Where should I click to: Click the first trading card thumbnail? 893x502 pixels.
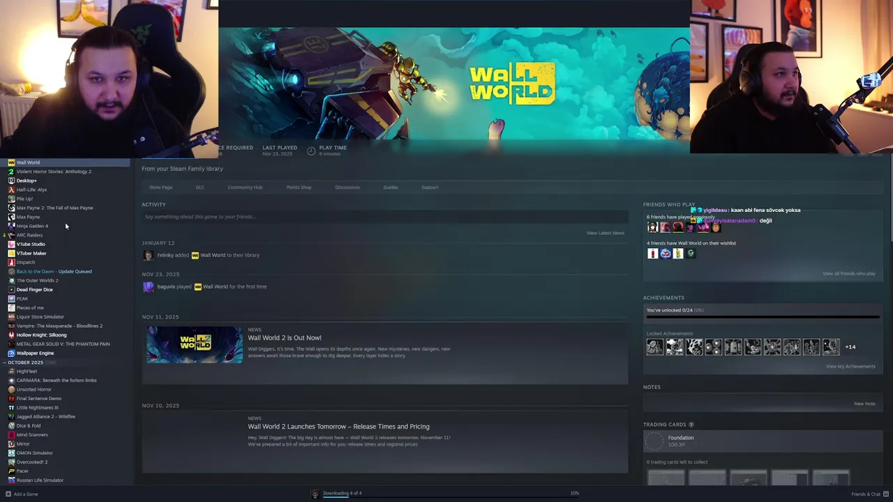pos(666,477)
